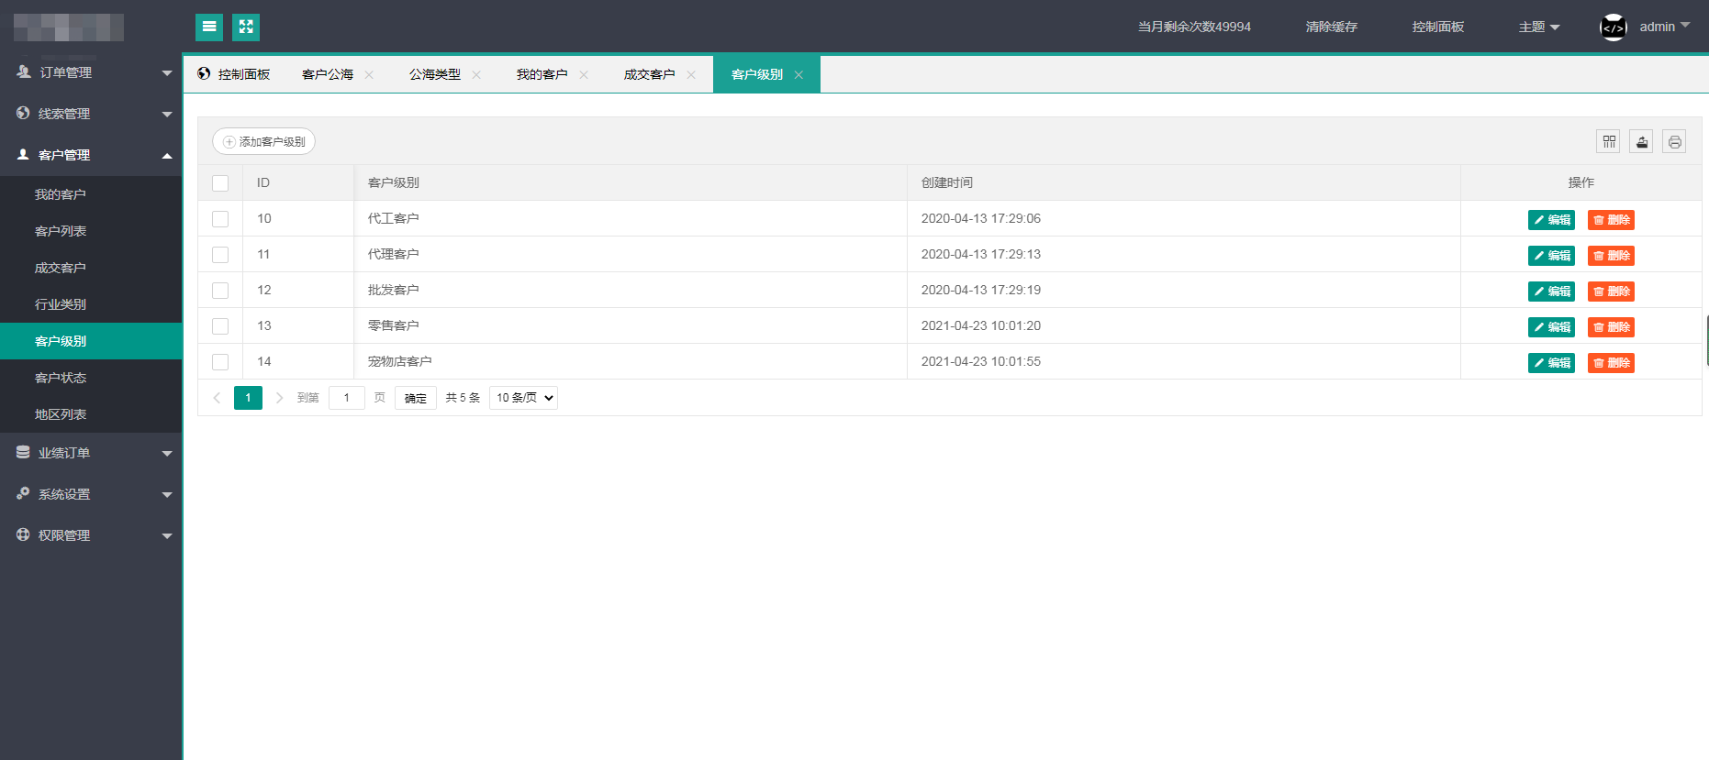1709x760 pixels.
Task: Toggle fullscreen with the expand icon
Action: [246, 28]
